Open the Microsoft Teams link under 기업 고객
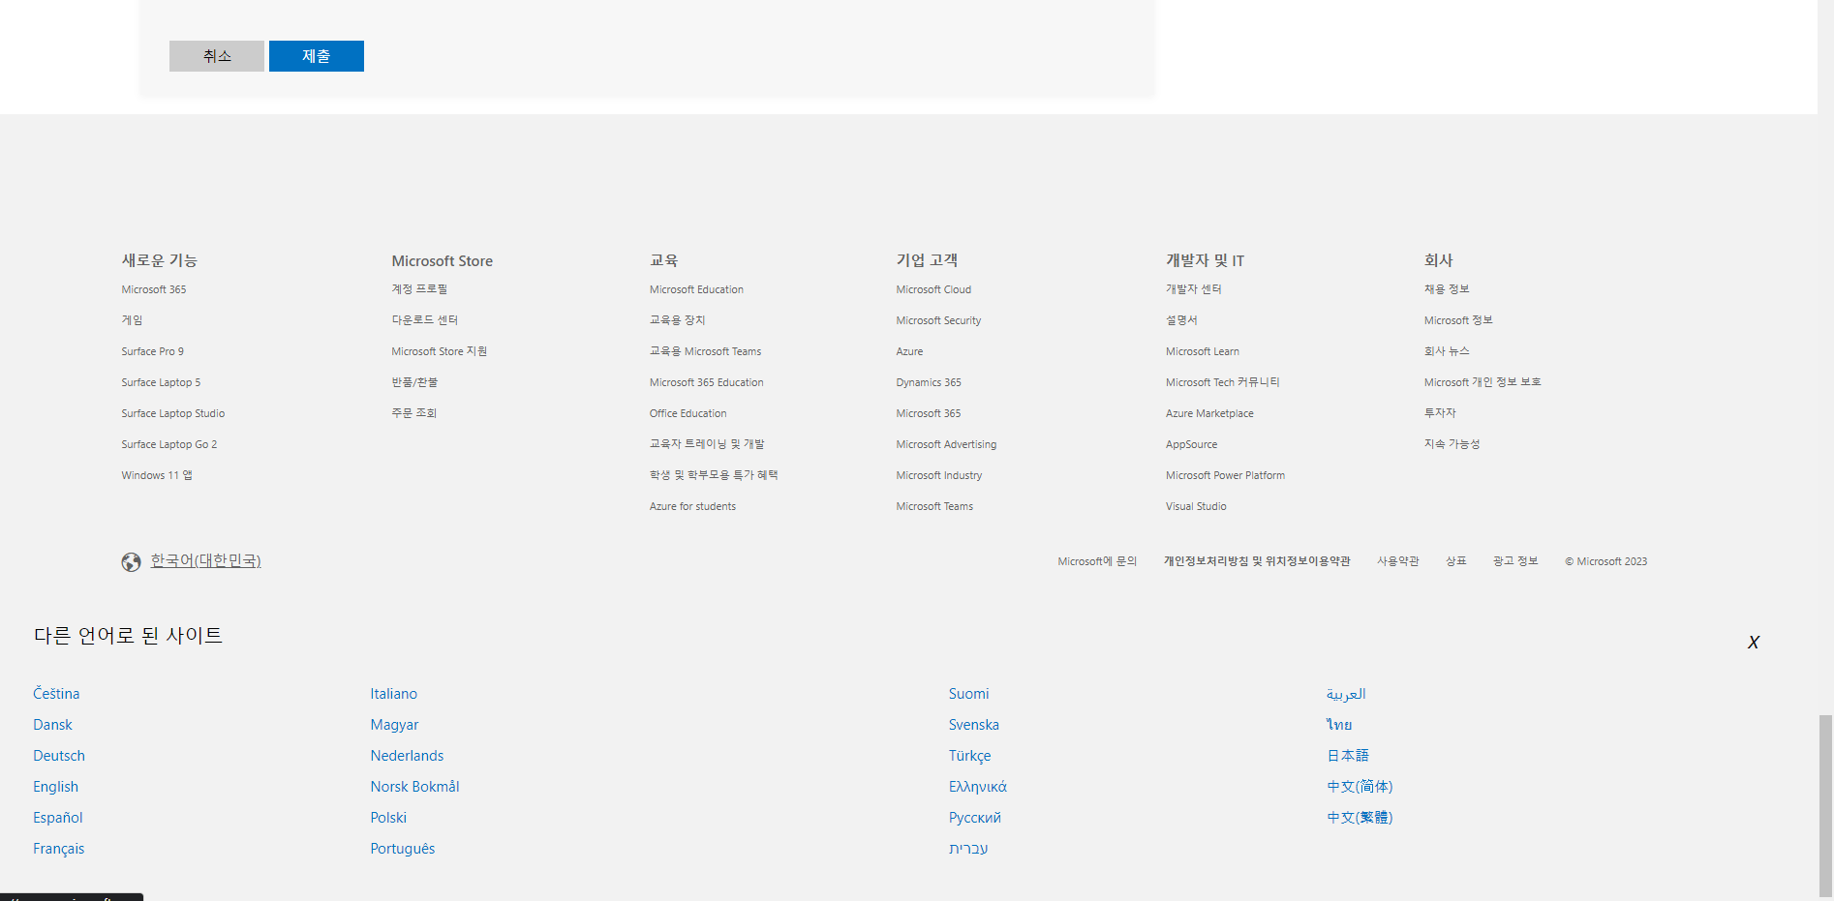 tap(934, 506)
